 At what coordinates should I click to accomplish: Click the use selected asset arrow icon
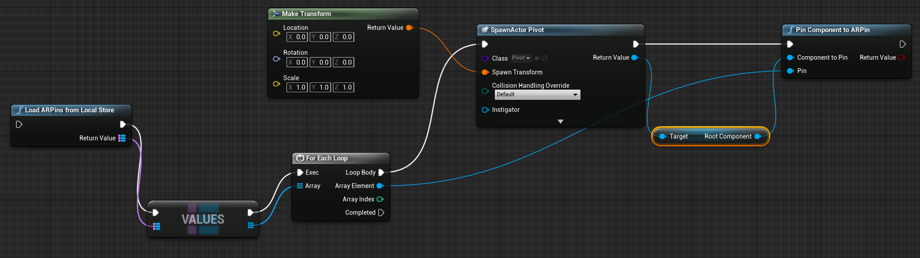537,58
